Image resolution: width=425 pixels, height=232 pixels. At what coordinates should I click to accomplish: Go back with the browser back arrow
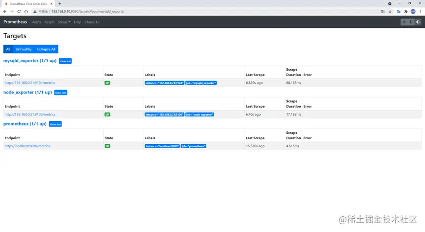[5, 11]
